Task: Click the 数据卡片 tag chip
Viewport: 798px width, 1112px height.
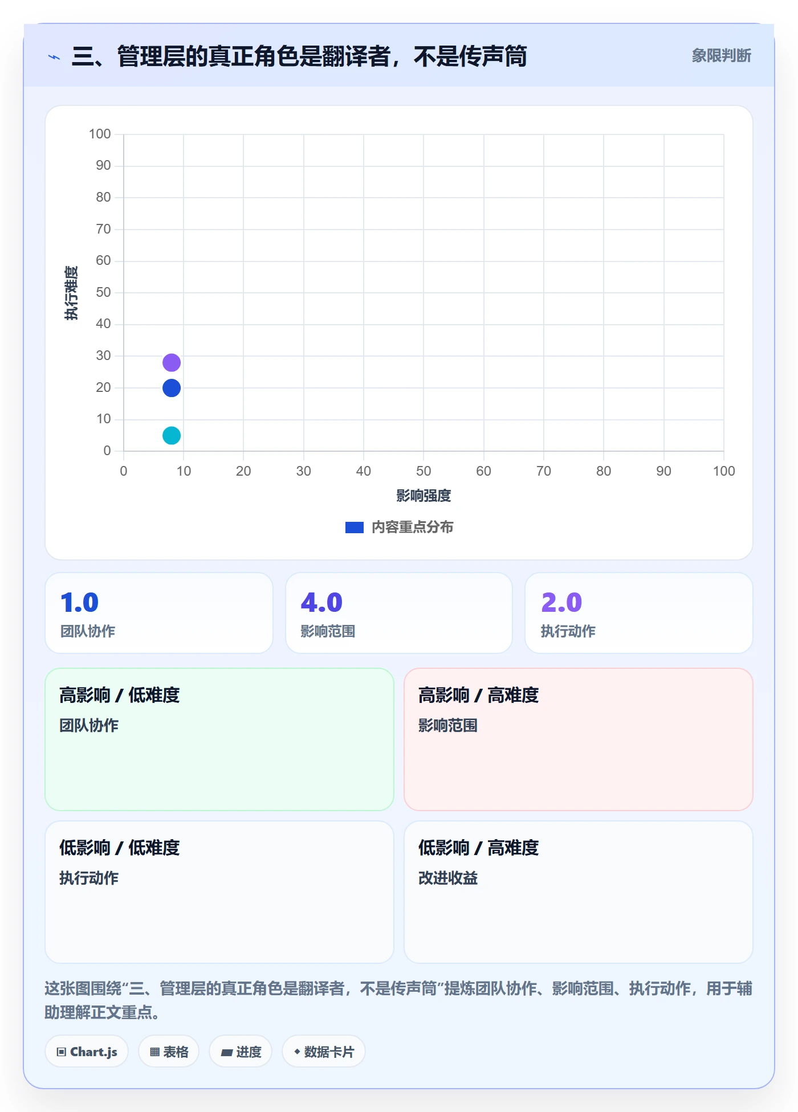Action: tap(324, 1052)
